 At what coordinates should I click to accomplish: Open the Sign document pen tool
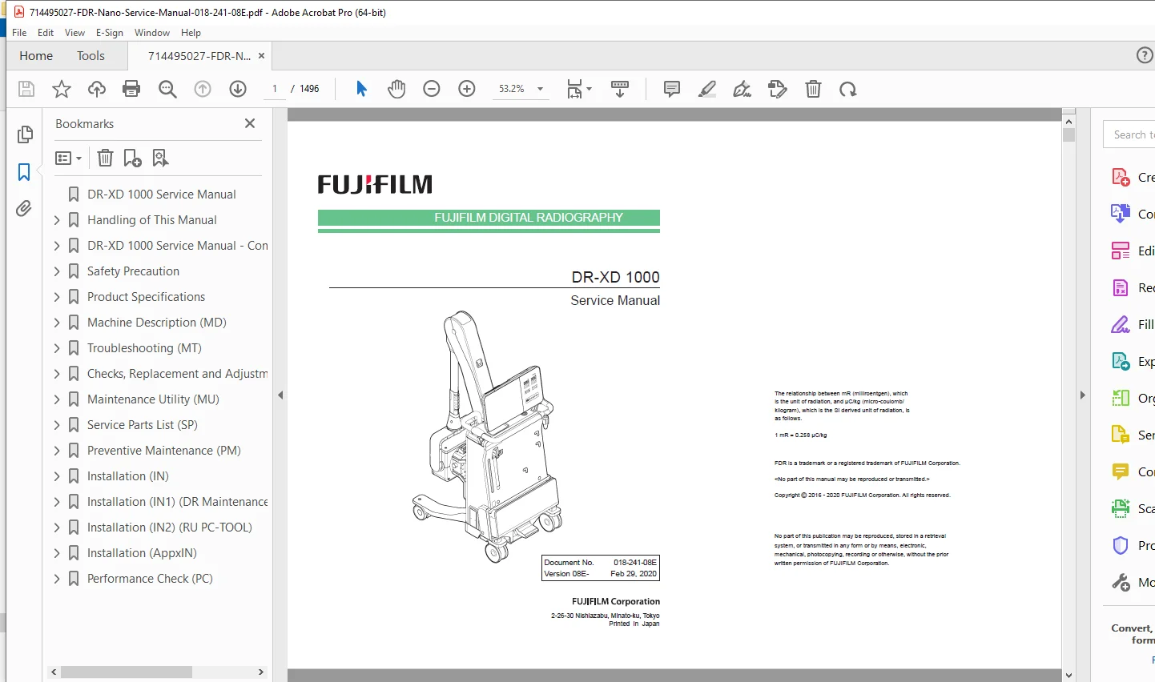tap(742, 89)
